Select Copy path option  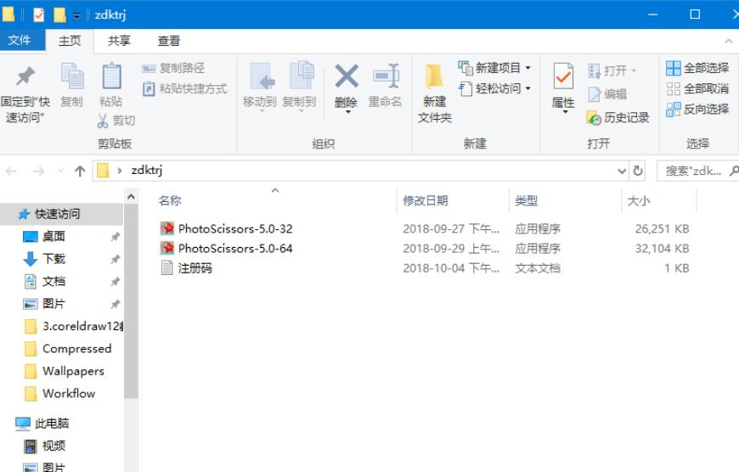pos(173,68)
